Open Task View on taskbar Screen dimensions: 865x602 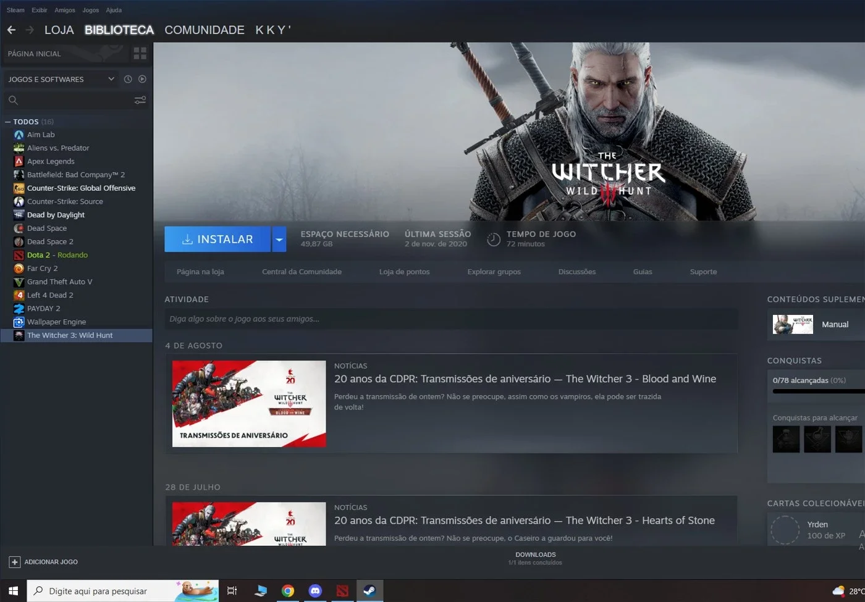(x=232, y=591)
